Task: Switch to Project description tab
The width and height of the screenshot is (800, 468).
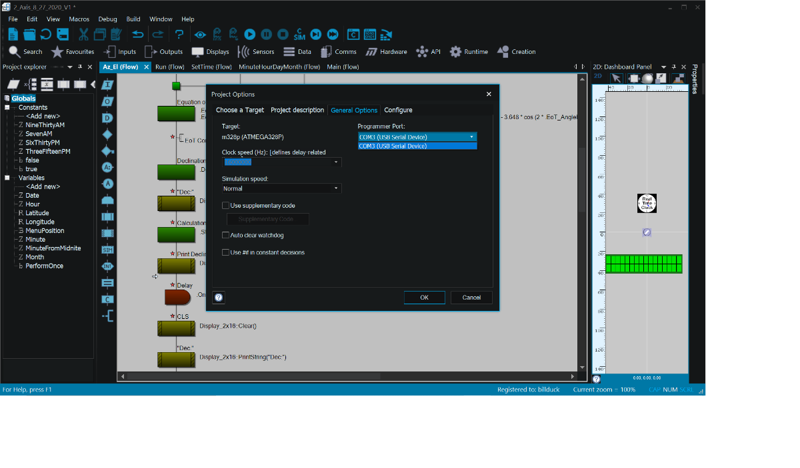Action: [x=297, y=110]
